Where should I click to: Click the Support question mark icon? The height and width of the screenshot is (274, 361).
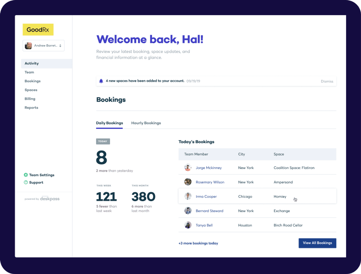tap(26, 182)
